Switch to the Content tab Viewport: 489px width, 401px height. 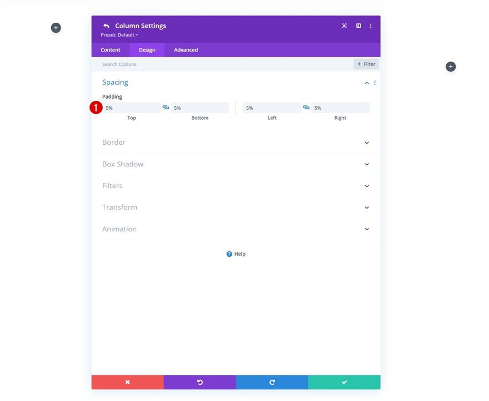point(110,49)
